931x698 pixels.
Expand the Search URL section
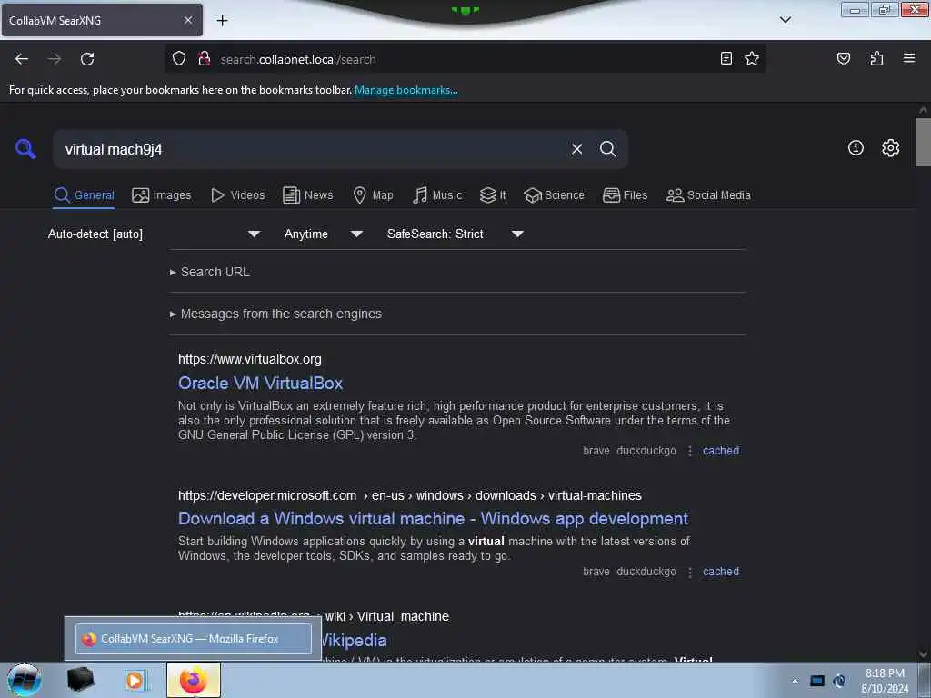pyautogui.click(x=210, y=272)
